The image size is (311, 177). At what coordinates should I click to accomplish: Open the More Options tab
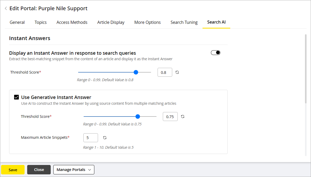(147, 22)
